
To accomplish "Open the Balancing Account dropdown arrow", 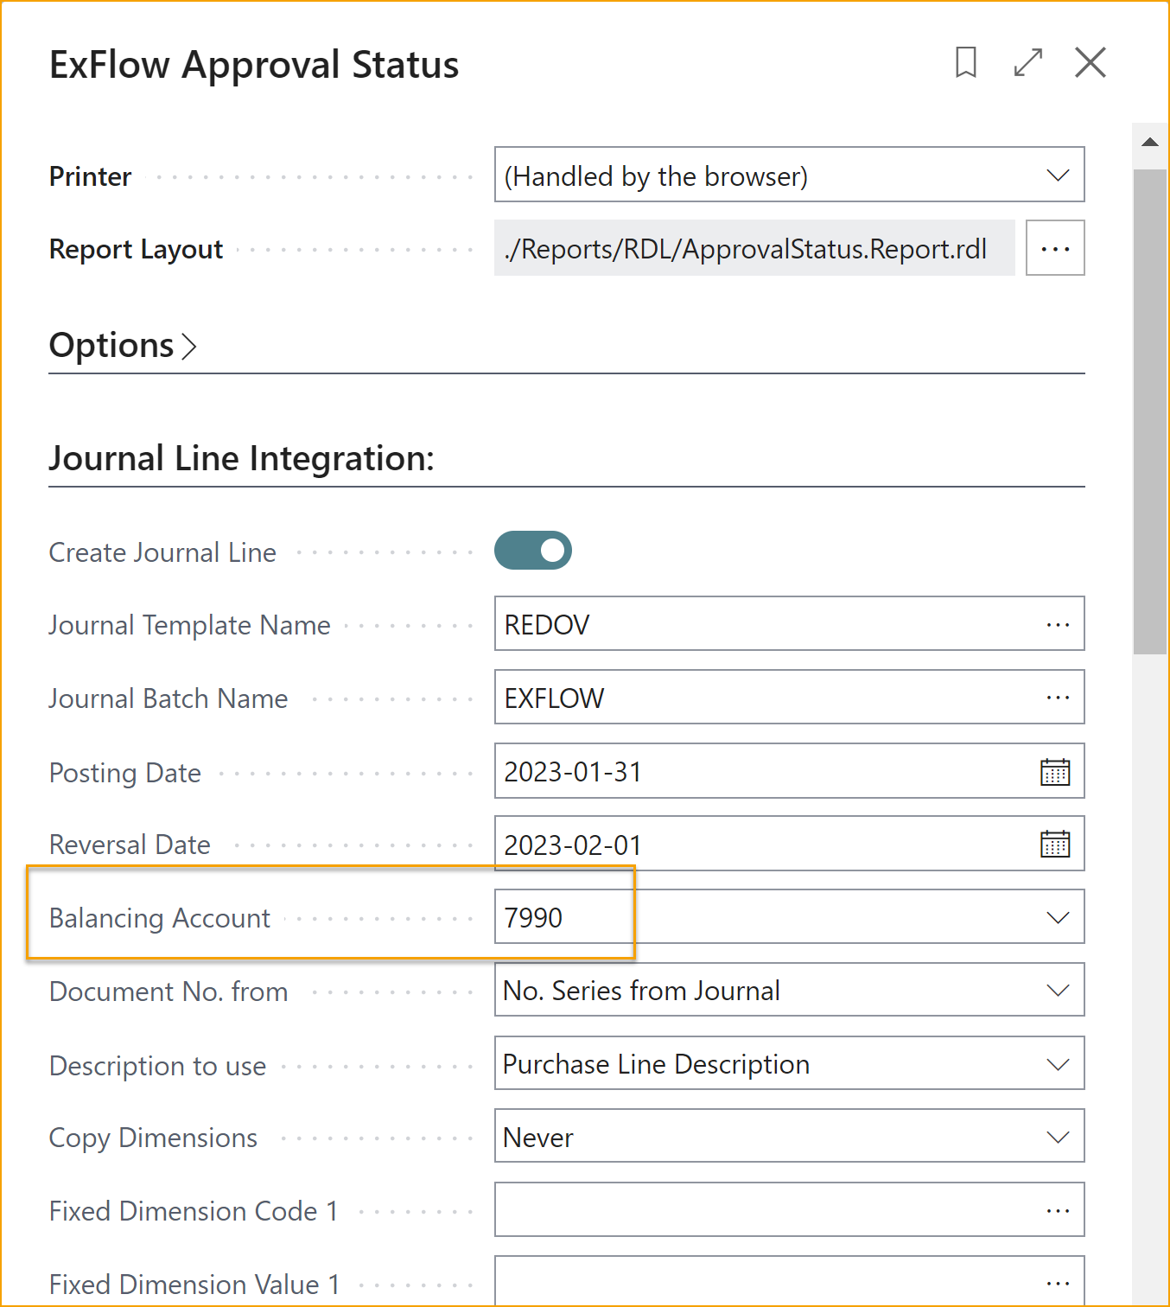I will [1057, 917].
